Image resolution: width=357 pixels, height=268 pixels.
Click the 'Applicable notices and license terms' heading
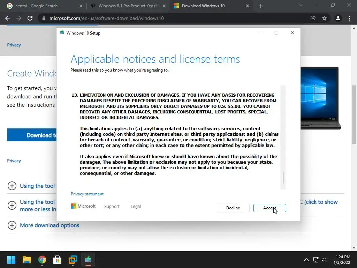[x=155, y=59]
